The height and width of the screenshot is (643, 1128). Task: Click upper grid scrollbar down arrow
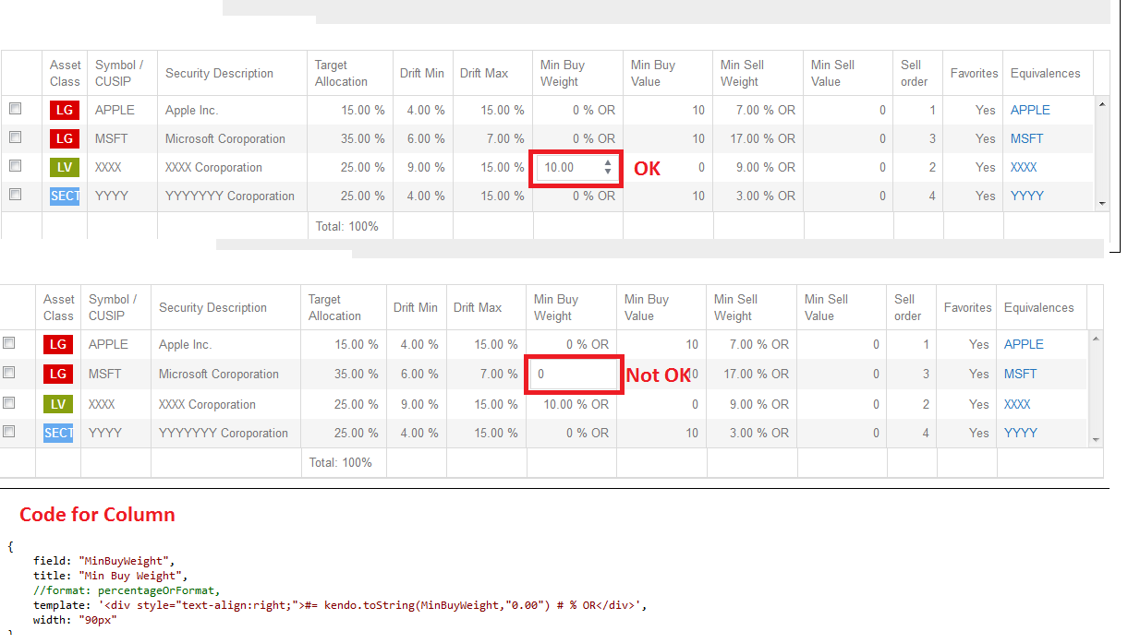pyautogui.click(x=1101, y=203)
